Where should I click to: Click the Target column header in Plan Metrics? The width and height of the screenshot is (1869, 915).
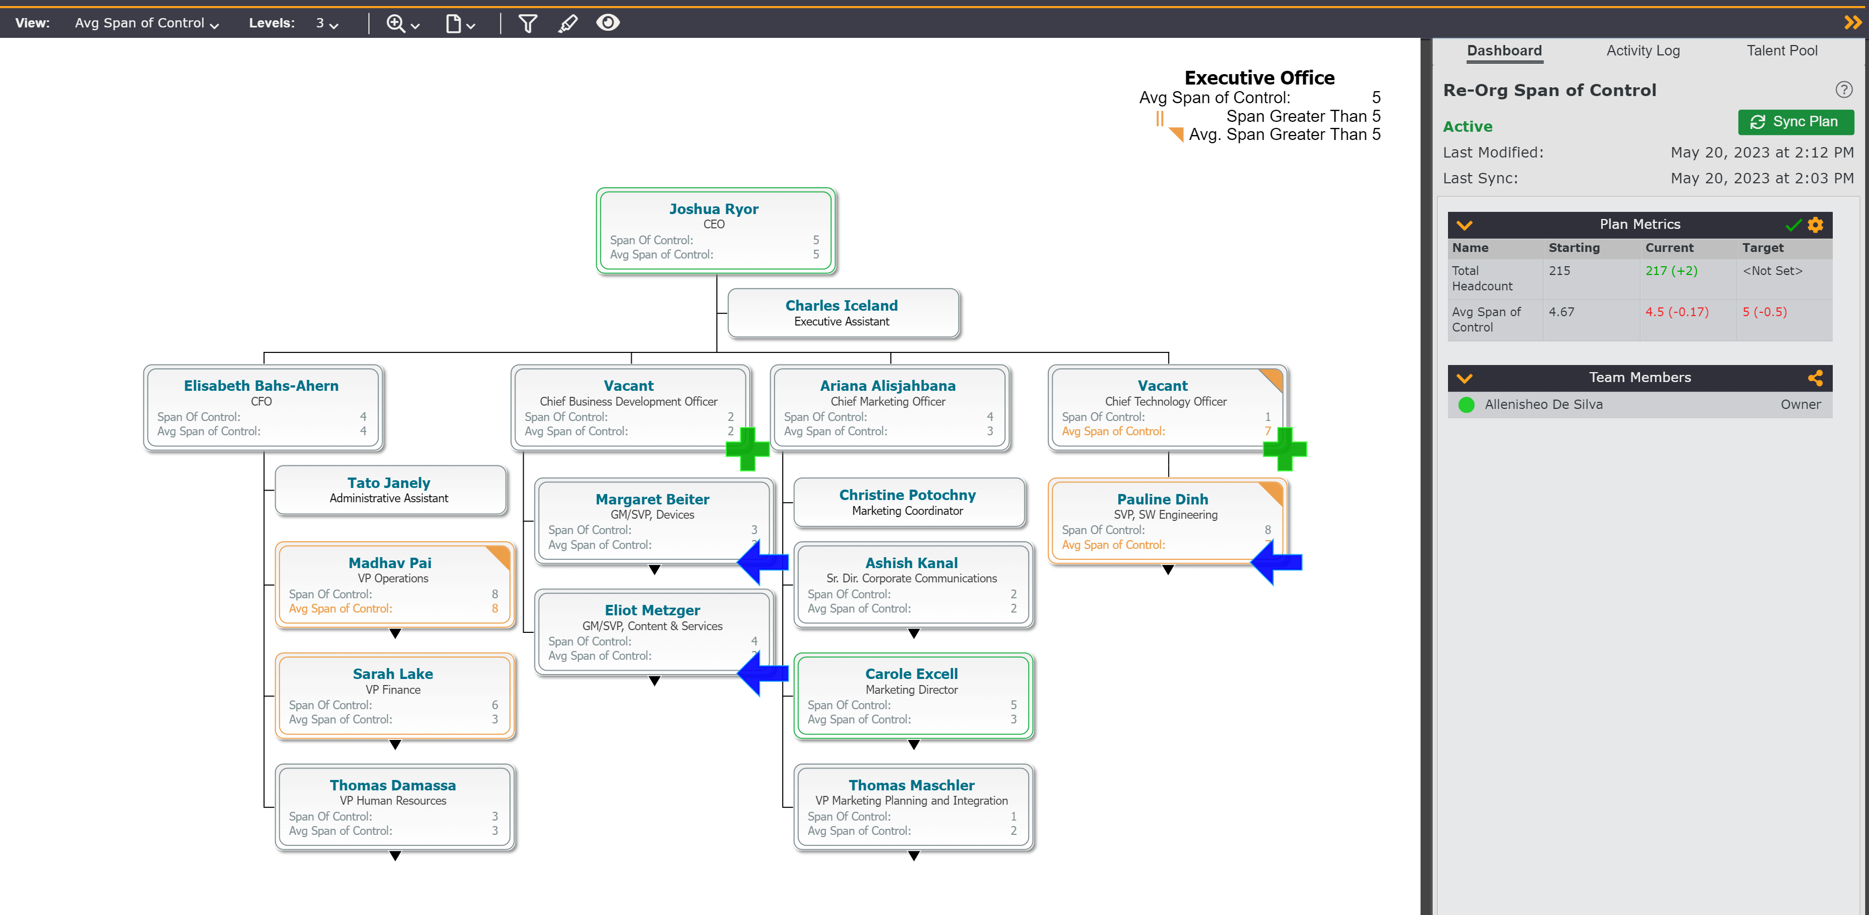tap(1763, 248)
